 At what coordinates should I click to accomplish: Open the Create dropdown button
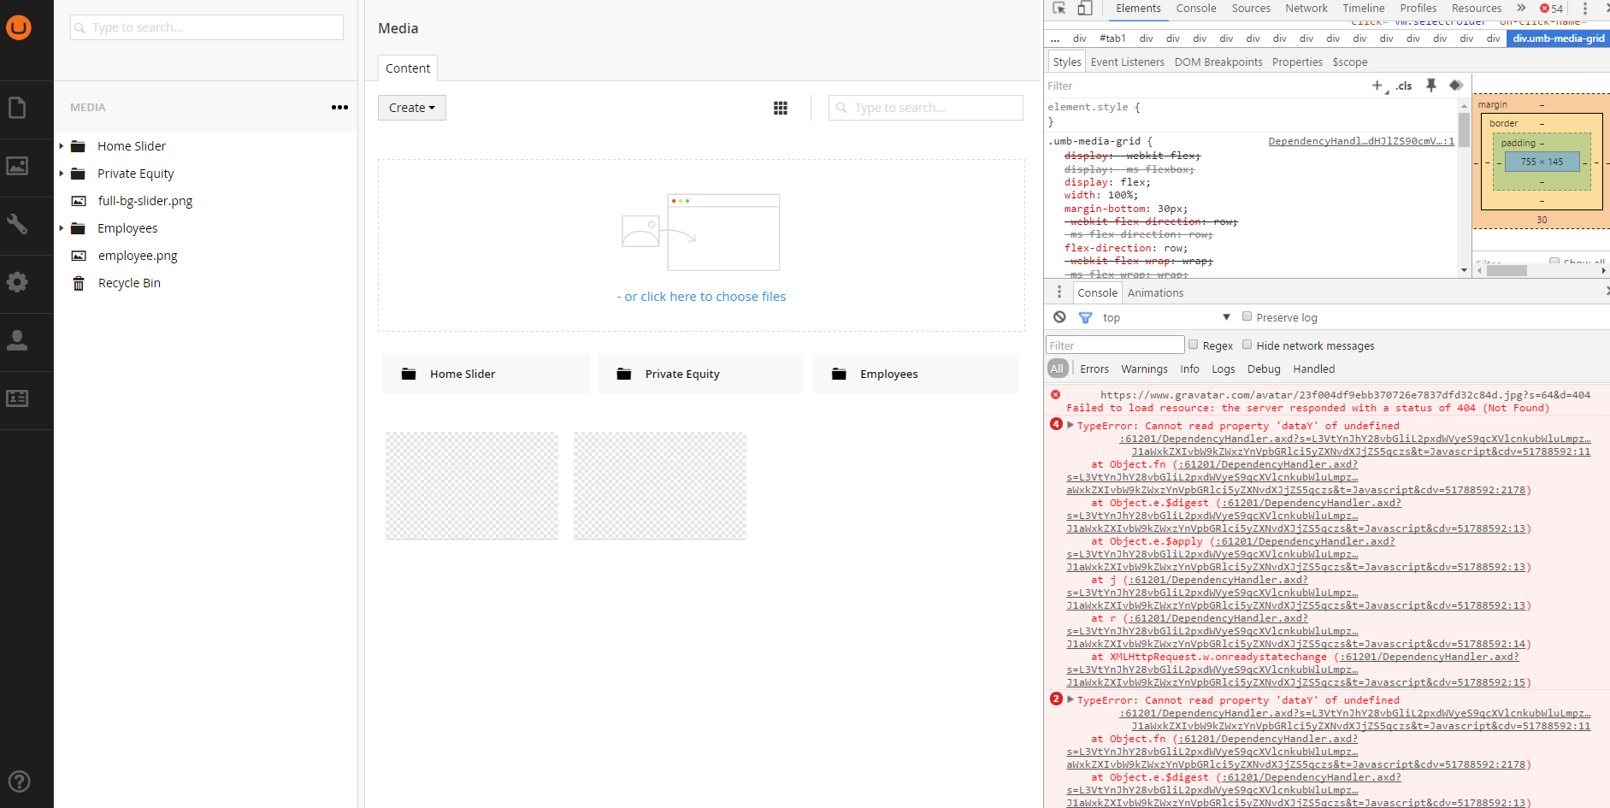411,108
